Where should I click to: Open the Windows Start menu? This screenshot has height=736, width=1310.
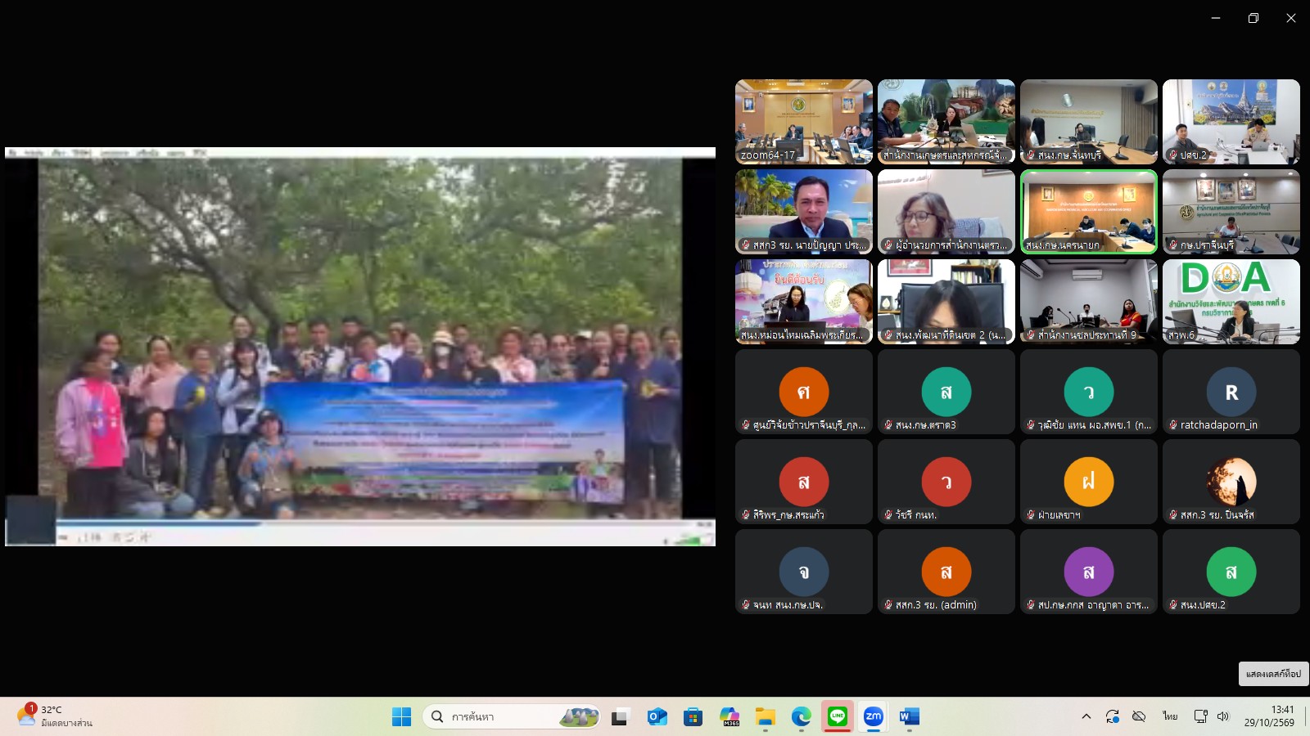(401, 717)
